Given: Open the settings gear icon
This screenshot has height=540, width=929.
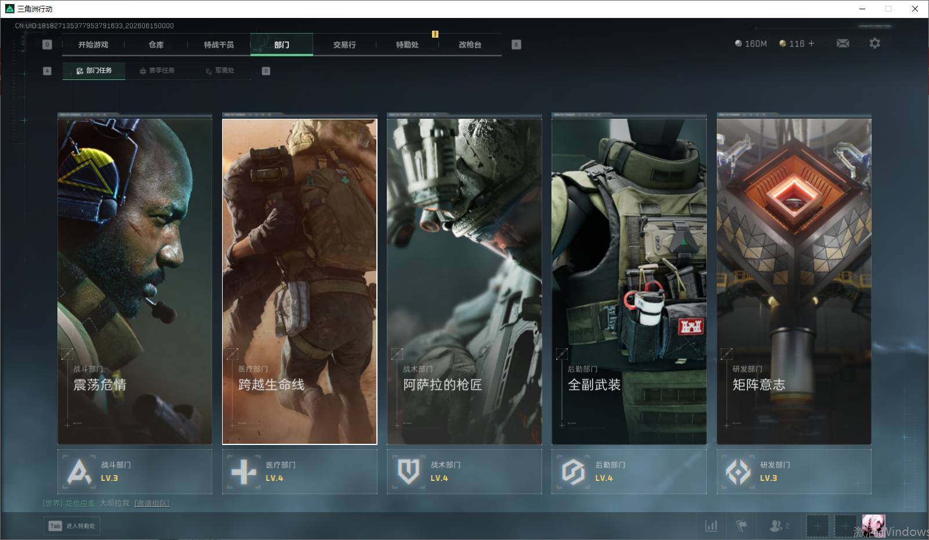Looking at the screenshot, I should (x=874, y=43).
